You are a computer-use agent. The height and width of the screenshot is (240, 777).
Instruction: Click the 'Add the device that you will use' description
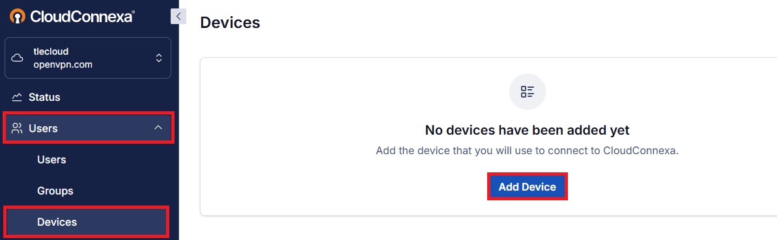[528, 150]
